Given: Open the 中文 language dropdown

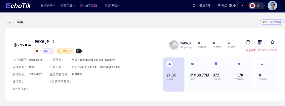Looking at the screenshot, I should click(x=236, y=6).
